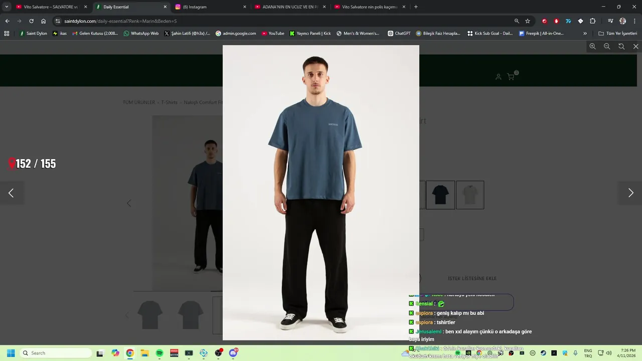Screen dimensions: 642x361
Task: Select the first t-shirt gallery thumbnail
Action: click(x=150, y=315)
